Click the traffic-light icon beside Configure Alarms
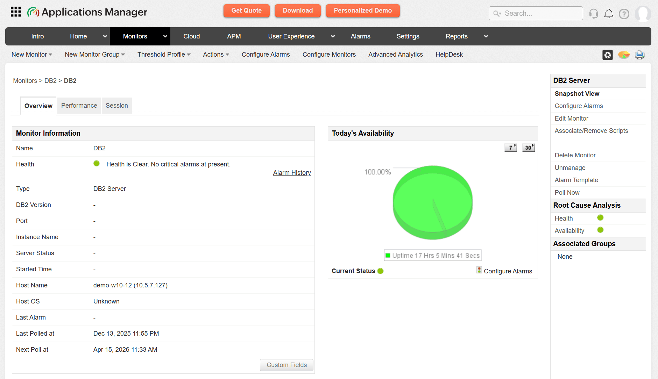This screenshot has width=658, height=379. (479, 270)
